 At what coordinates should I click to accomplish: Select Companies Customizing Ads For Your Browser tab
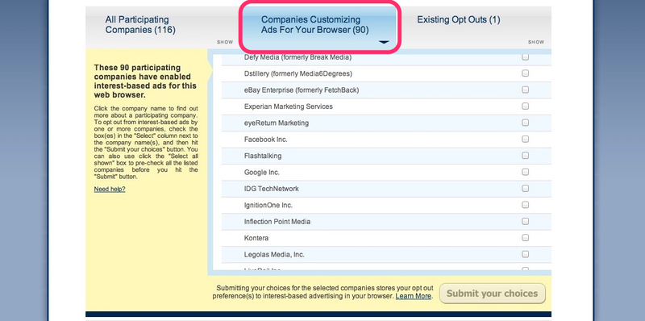click(x=314, y=25)
